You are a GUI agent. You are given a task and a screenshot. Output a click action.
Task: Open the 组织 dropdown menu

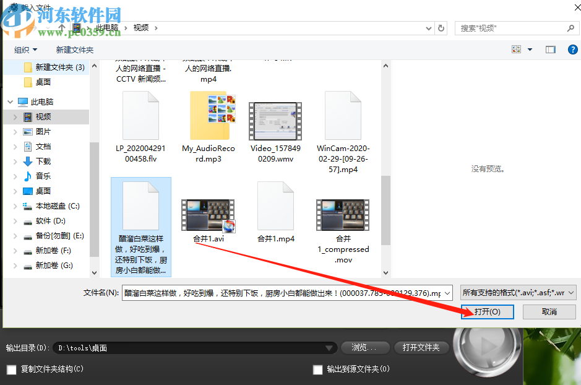pos(25,50)
